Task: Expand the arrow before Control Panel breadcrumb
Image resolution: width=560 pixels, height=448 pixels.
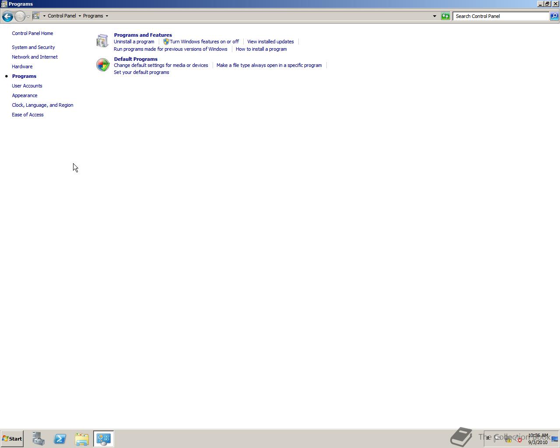Action: tap(44, 16)
